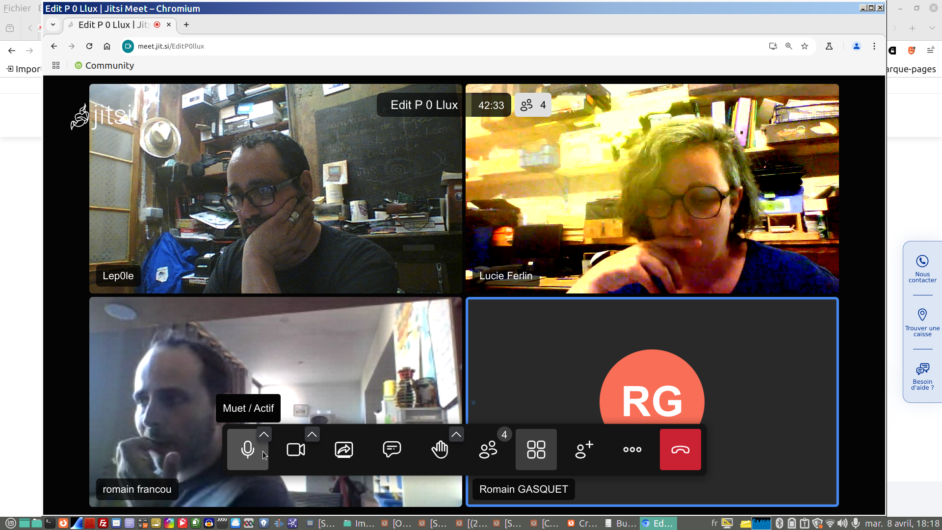Open the reactions menu chevron by the hand

pyautogui.click(x=456, y=434)
